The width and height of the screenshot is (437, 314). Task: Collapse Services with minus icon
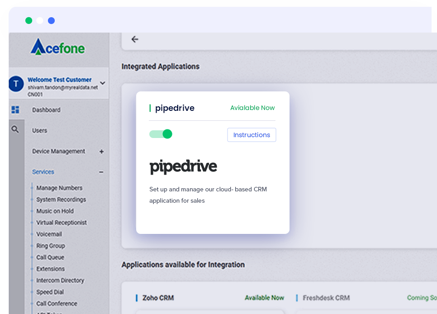pyautogui.click(x=101, y=172)
